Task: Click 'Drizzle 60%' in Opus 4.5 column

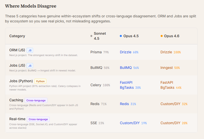Action: 129,52
